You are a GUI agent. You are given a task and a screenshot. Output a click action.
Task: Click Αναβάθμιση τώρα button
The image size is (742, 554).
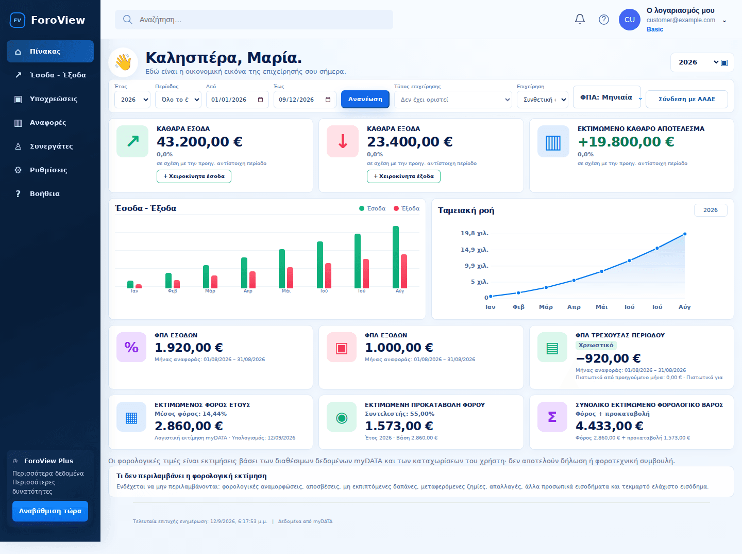click(50, 511)
